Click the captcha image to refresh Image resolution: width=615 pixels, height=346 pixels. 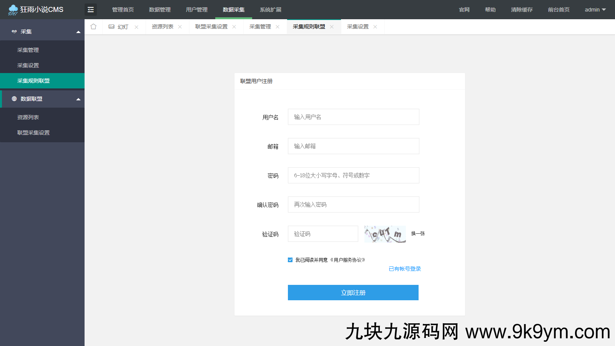[385, 234]
